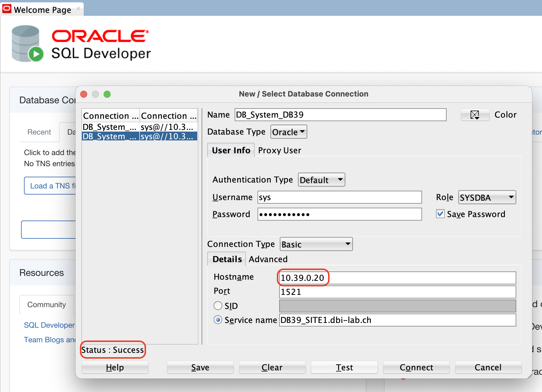Click the Save button
The width and height of the screenshot is (542, 392).
click(200, 367)
